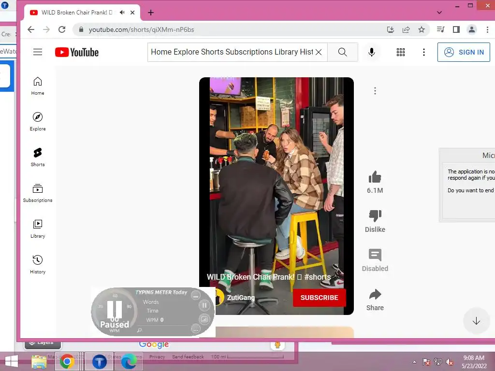Toggle Chrome side panel
495x371 pixels.
[x=456, y=29]
